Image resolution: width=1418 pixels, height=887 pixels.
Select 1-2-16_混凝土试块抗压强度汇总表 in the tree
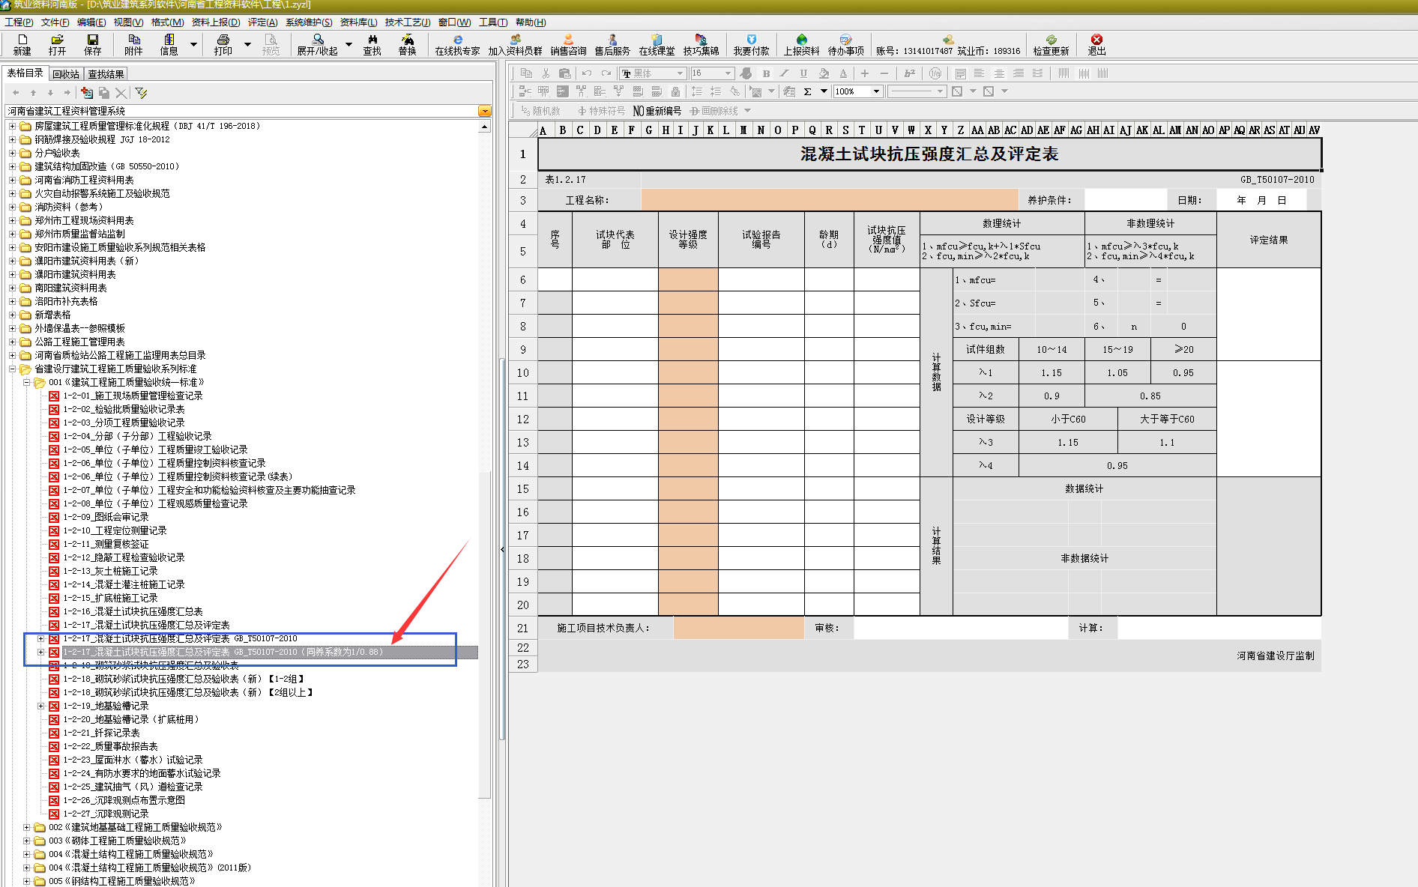[x=133, y=611]
